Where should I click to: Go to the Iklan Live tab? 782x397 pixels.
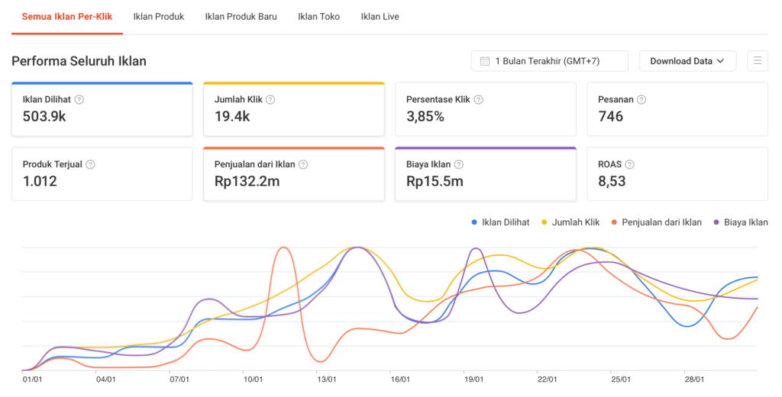pos(380,16)
